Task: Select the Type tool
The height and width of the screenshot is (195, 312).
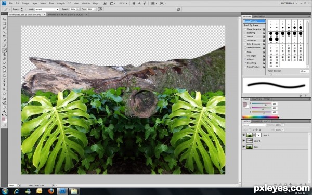Action: click(x=4, y=85)
